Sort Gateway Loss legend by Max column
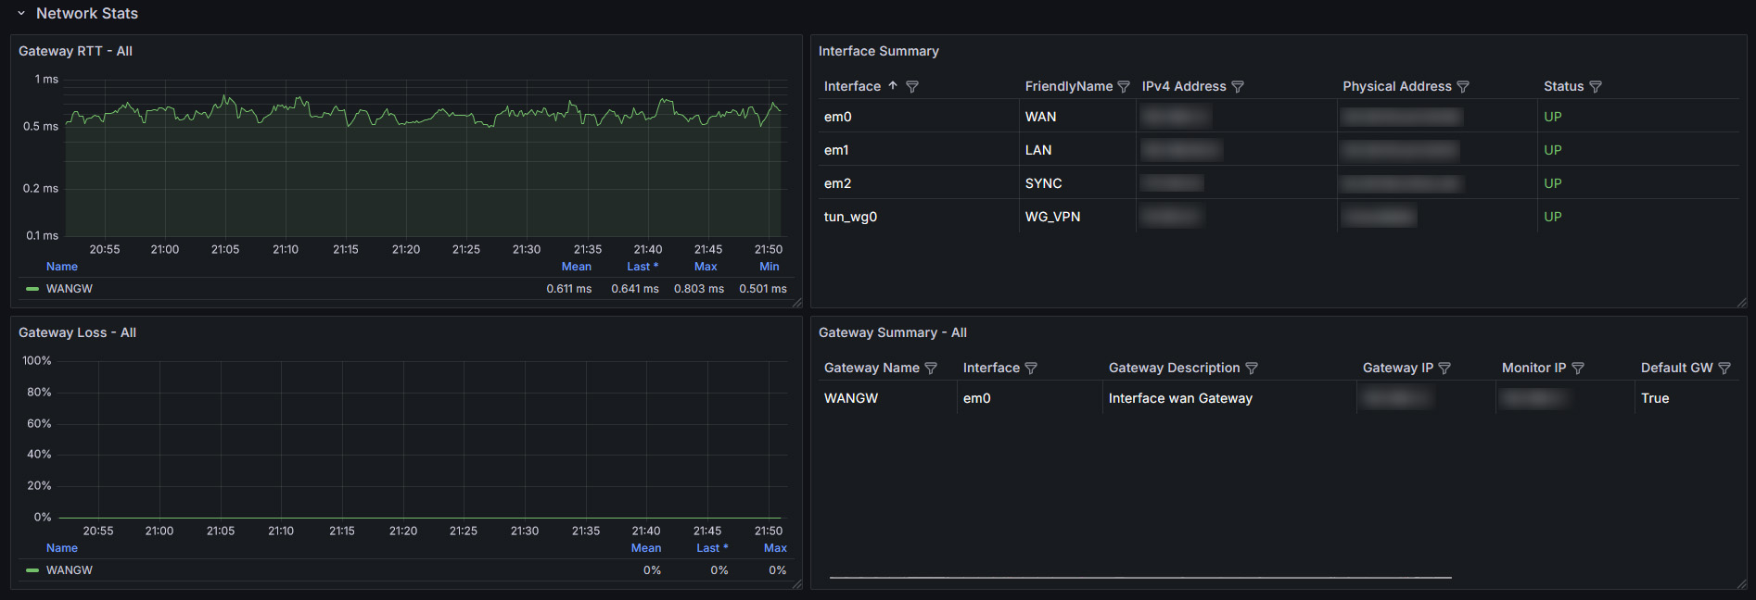The height and width of the screenshot is (600, 1756). (x=775, y=548)
